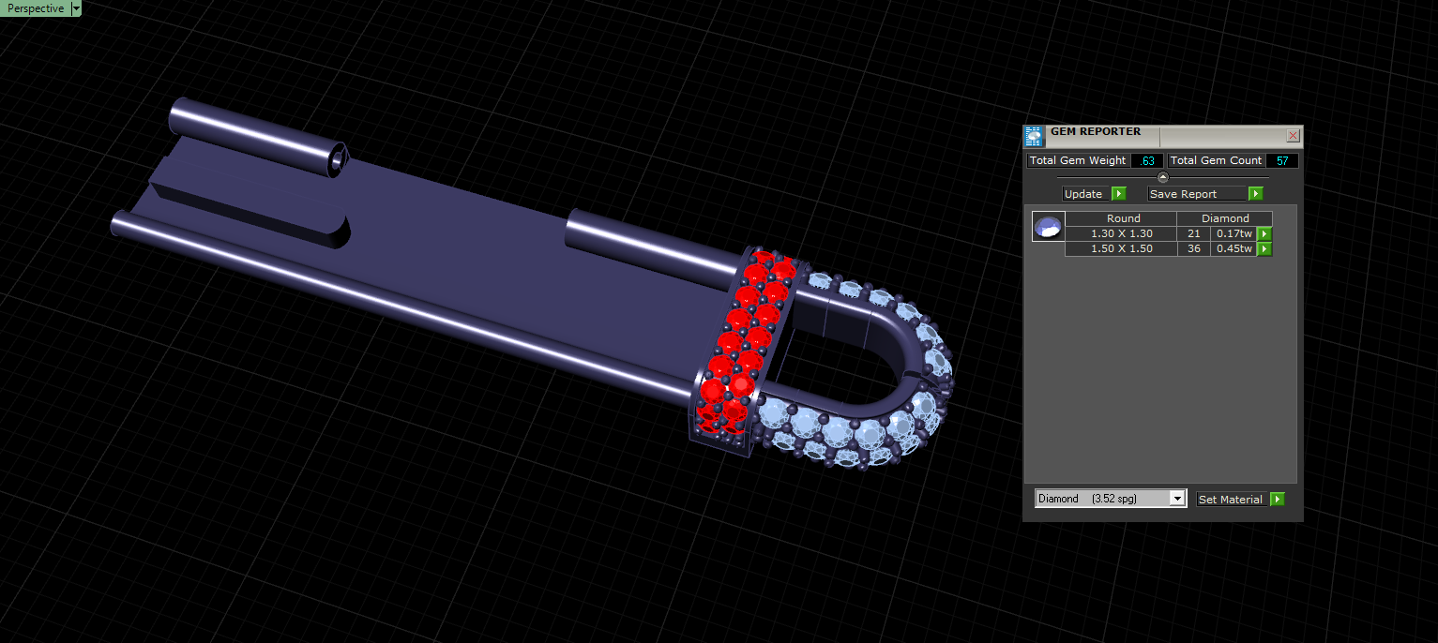Click the Total Gem Weight value field
The height and width of the screenshot is (643, 1438).
1148,160
